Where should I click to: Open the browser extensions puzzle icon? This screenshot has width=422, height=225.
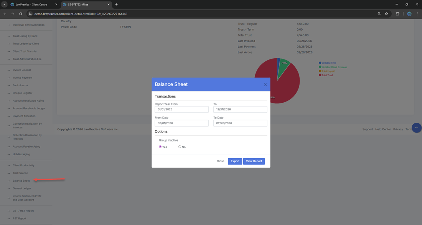(397, 14)
